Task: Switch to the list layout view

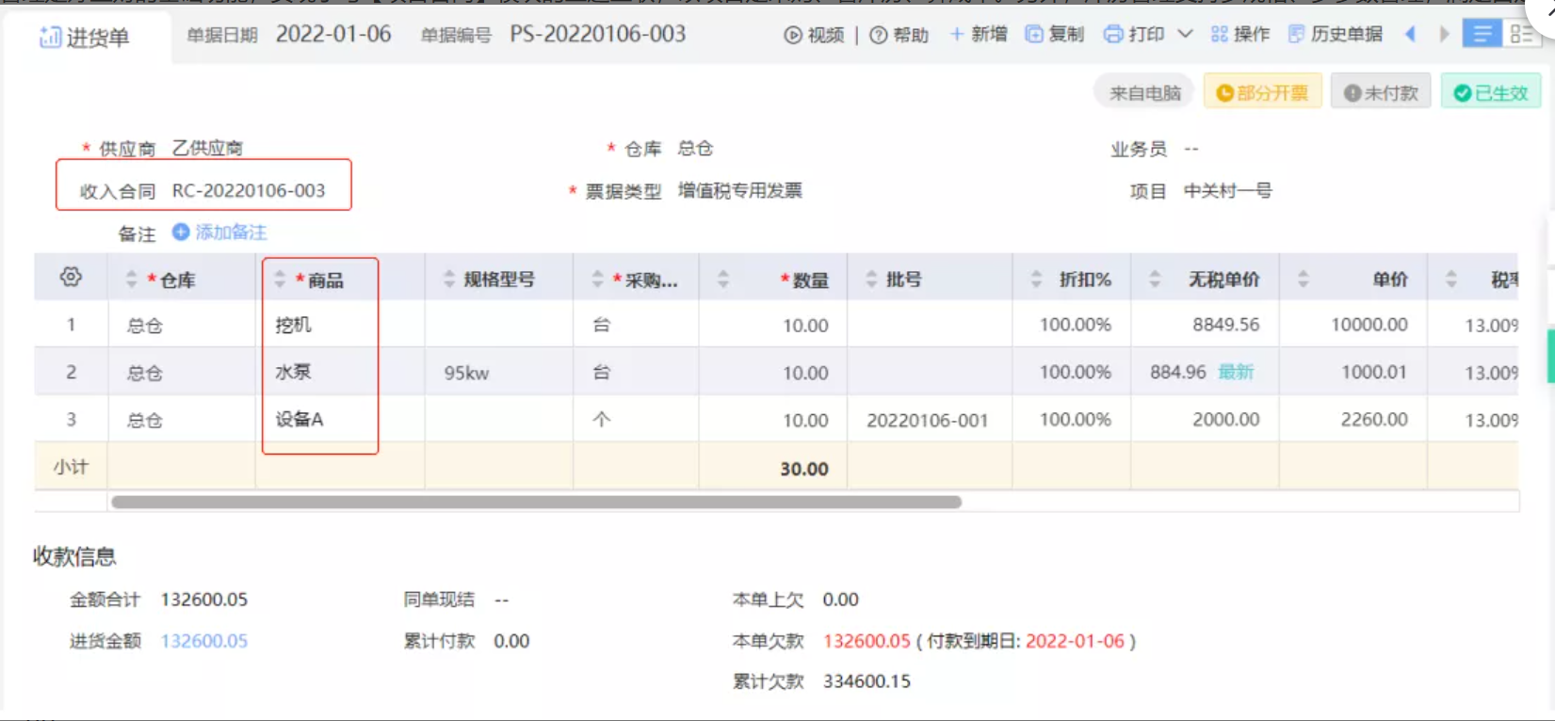Action: pos(1482,35)
